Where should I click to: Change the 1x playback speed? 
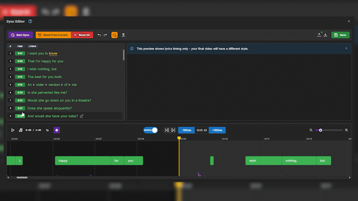coord(47,130)
